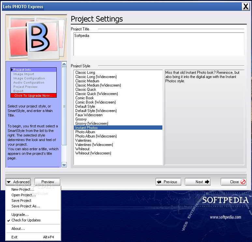Select Classic Quick style
The width and height of the screenshot is (252, 242).
coord(118,89)
